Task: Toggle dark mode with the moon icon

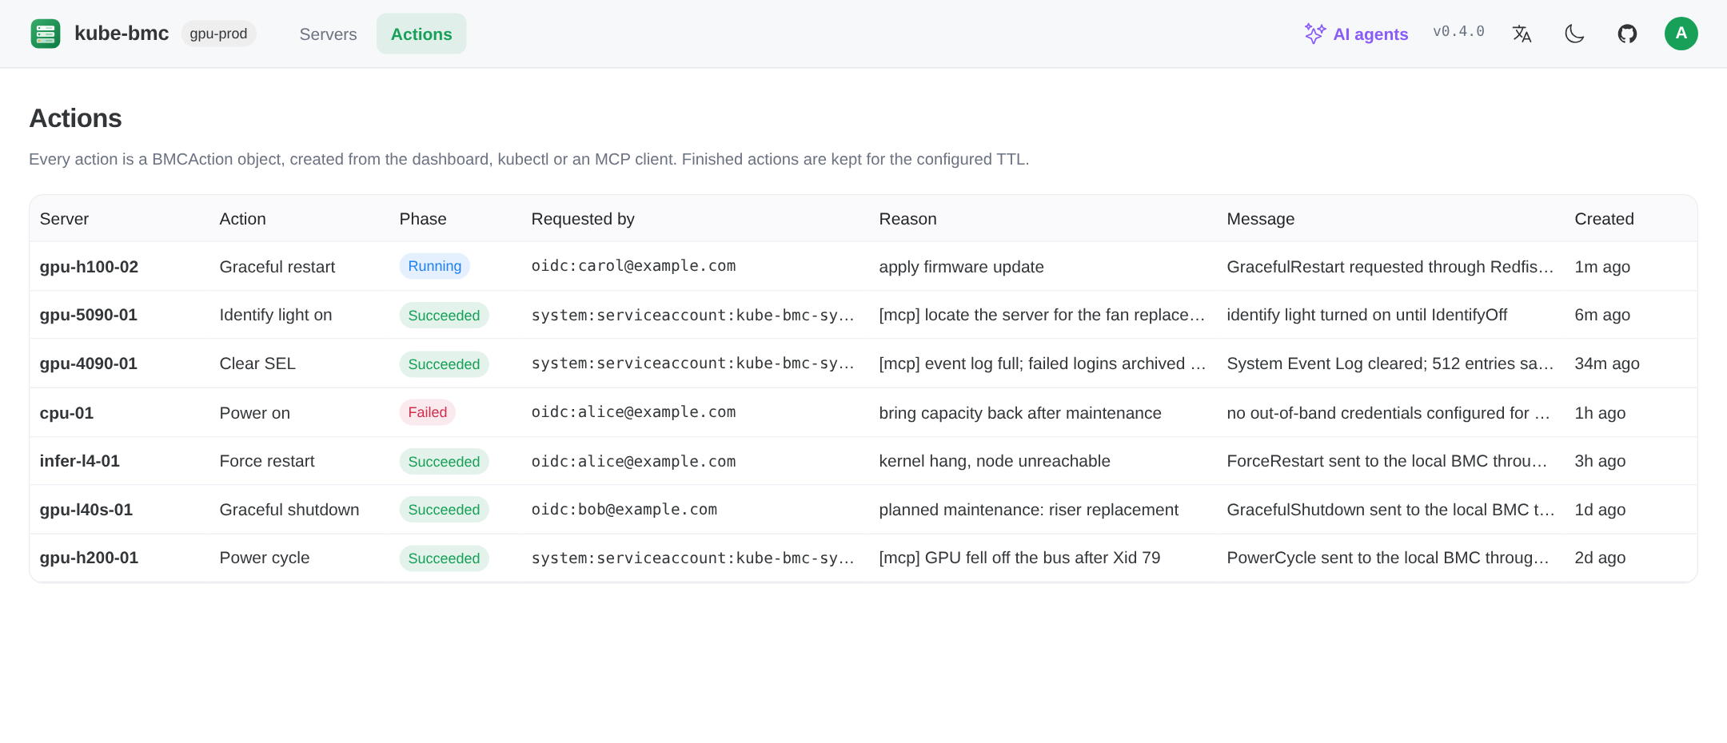Action: [x=1574, y=34]
